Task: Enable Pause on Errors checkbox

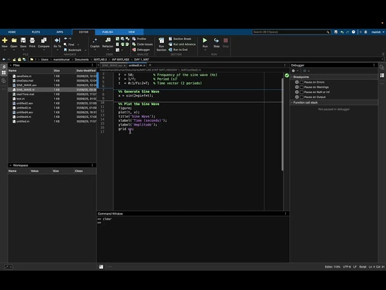Action: coord(302,82)
